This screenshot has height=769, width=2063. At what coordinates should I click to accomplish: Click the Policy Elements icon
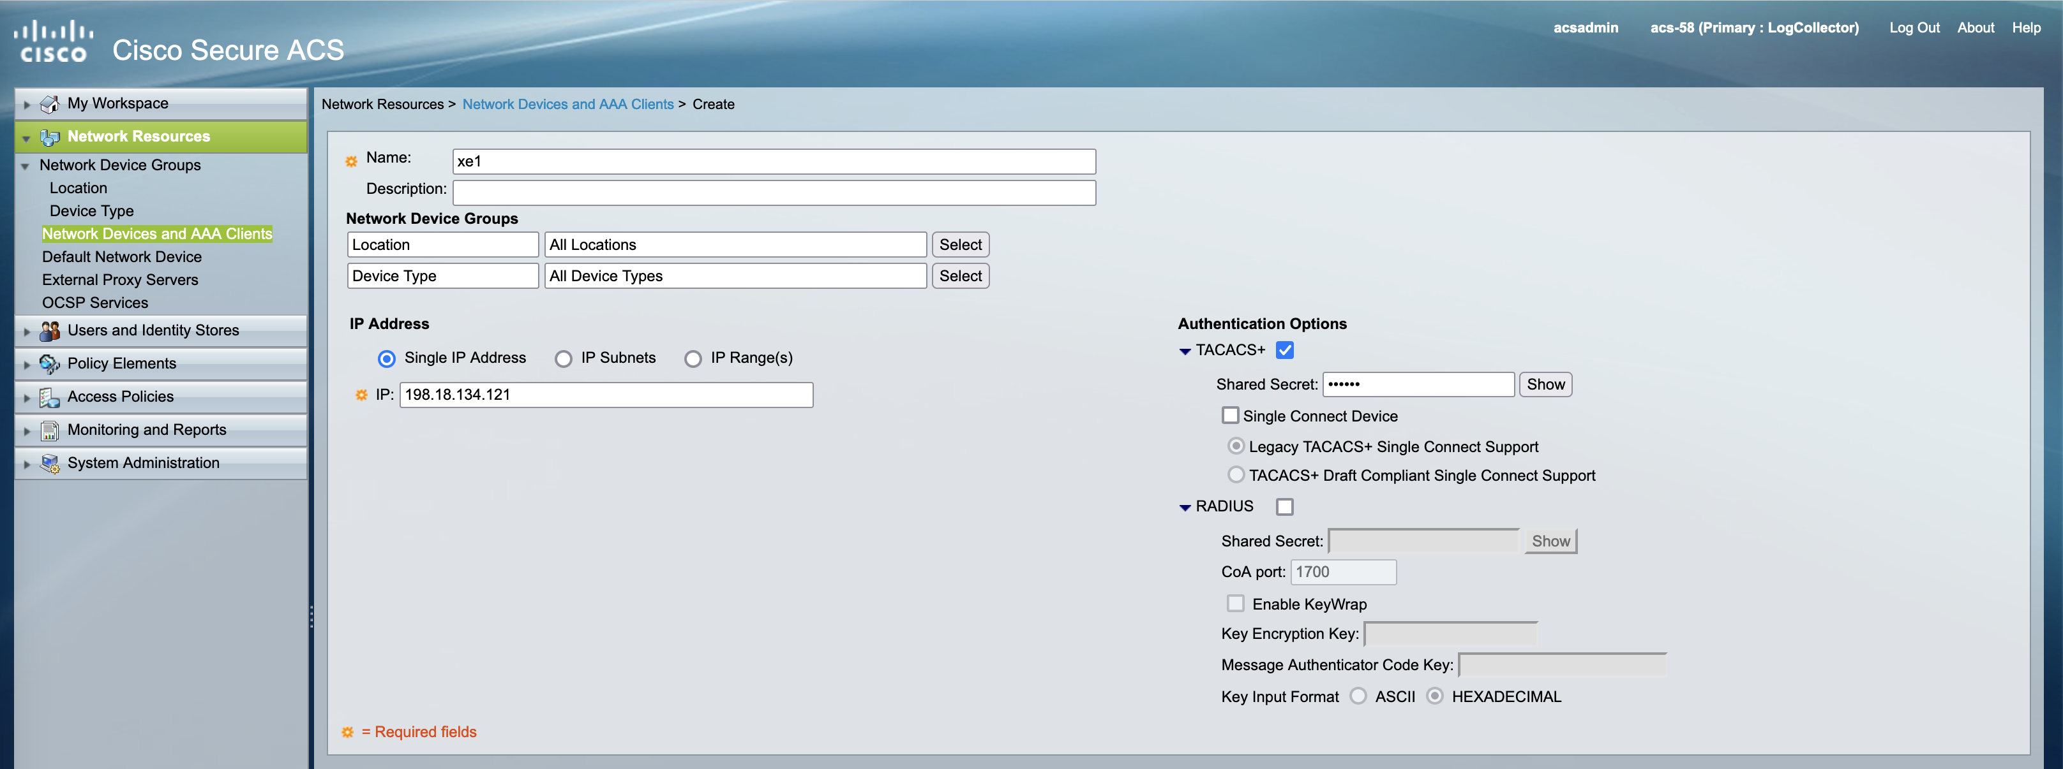(x=50, y=364)
